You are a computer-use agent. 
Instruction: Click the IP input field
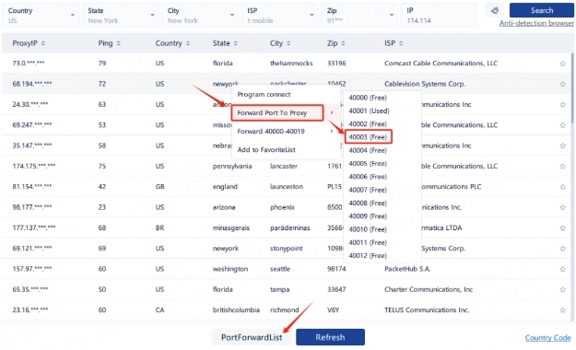click(439, 15)
